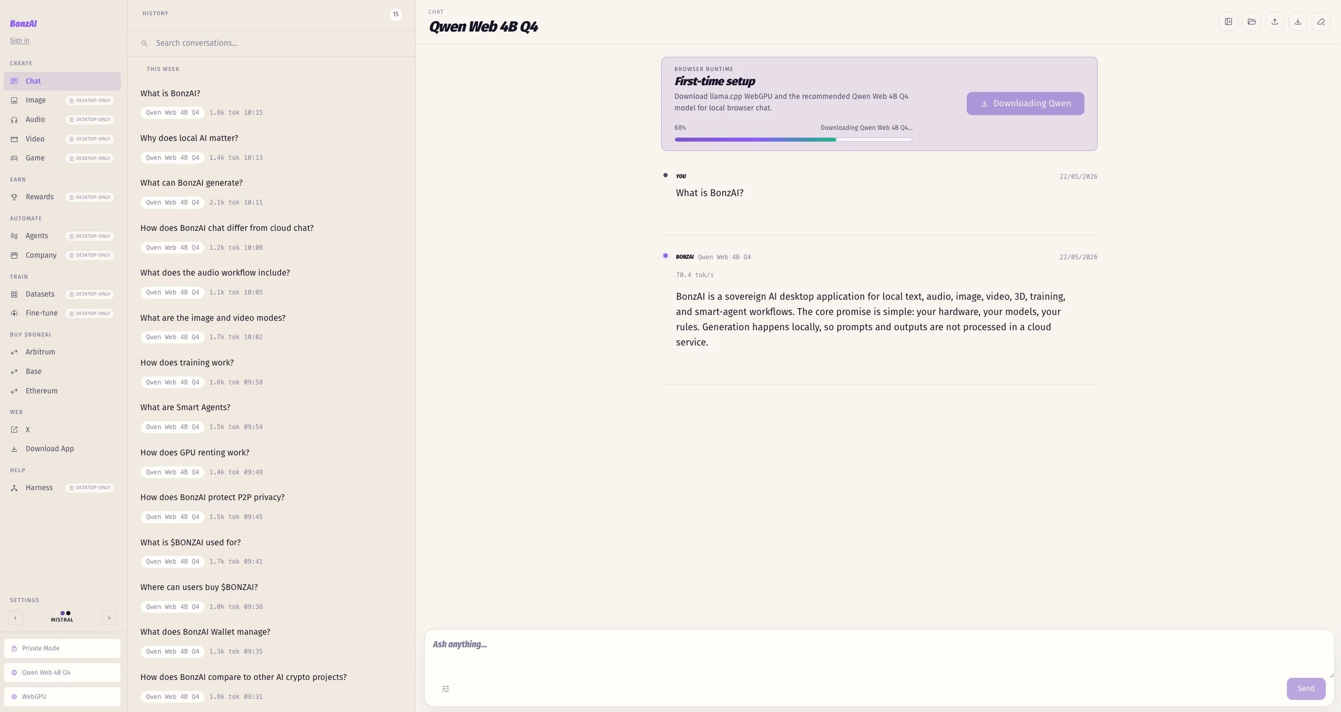Click the picture icon beside Image
This screenshot has height=712, width=1341.
click(14, 100)
